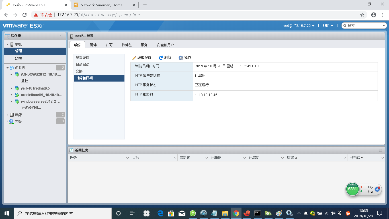Click the windowsserve2012r2 VM icon
Image resolution: width=389 pixels, height=219 pixels.
[x=17, y=102]
